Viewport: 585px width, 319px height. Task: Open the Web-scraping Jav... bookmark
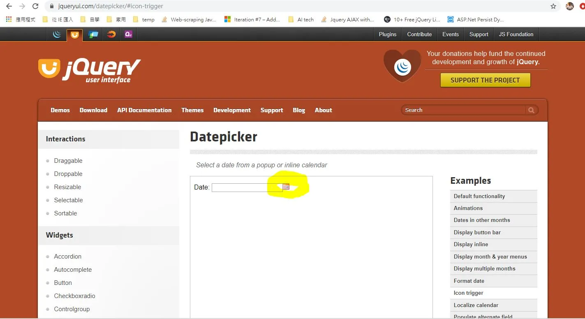pos(189,19)
